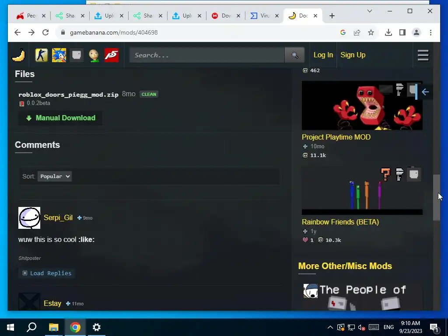This screenshot has width=448, height=336.
Task: Open the Sort Popular dropdown
Action: [x=55, y=176]
